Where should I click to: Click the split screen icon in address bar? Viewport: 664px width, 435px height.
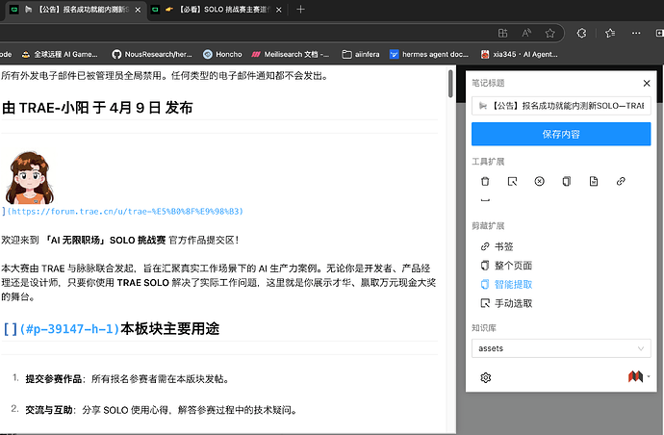(x=502, y=33)
